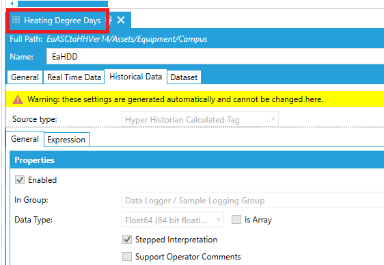
Task: Toggle the Enabled checkbox
Action: (20, 180)
